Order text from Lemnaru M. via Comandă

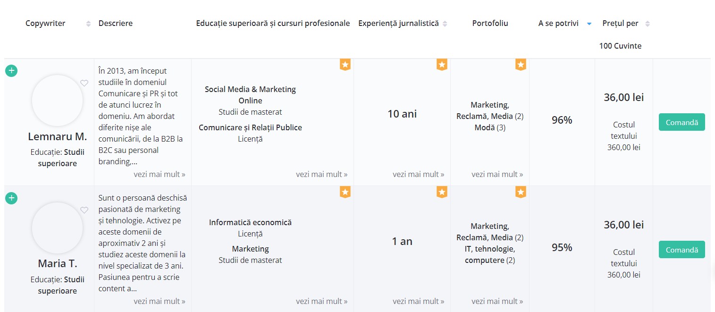coord(681,122)
